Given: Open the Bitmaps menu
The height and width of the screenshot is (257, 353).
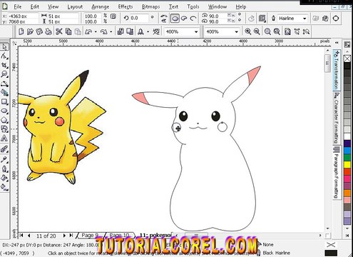Looking at the screenshot, I should pos(150,7).
